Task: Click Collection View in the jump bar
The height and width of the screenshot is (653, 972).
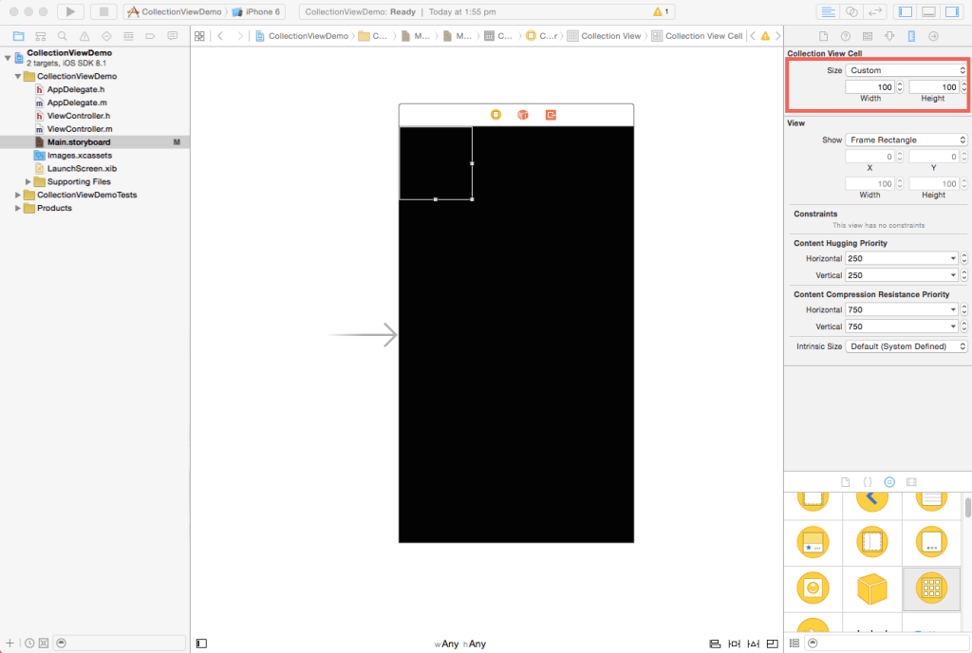Action: 610,36
